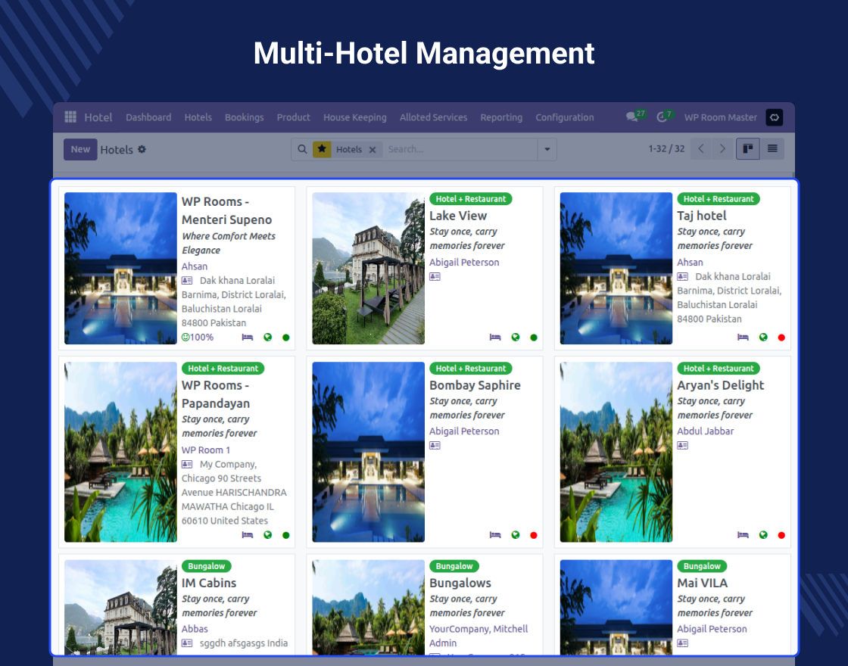Click the New button

80,150
